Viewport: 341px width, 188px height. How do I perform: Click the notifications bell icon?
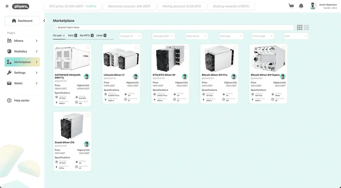click(301, 6)
